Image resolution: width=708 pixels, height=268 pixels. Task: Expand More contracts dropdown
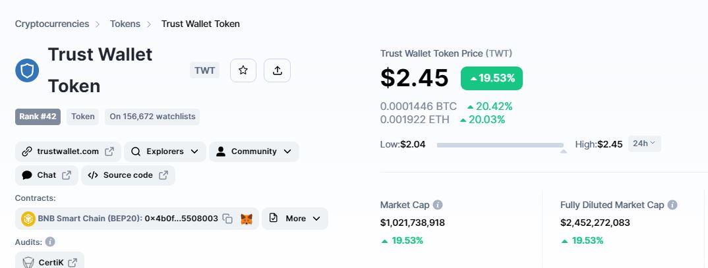(x=295, y=219)
